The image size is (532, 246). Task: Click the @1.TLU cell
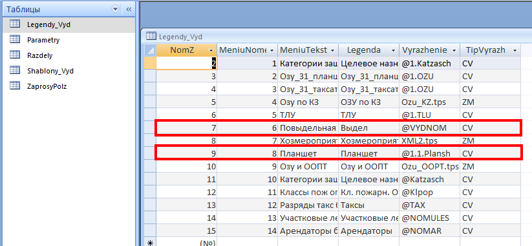(429, 115)
